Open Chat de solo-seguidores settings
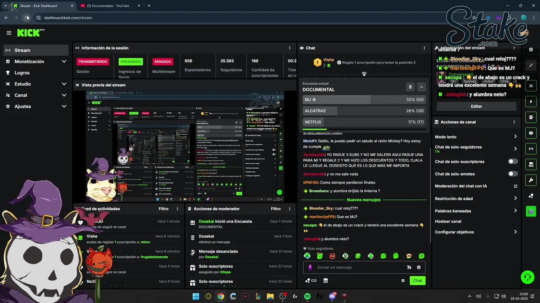 click(x=476, y=149)
